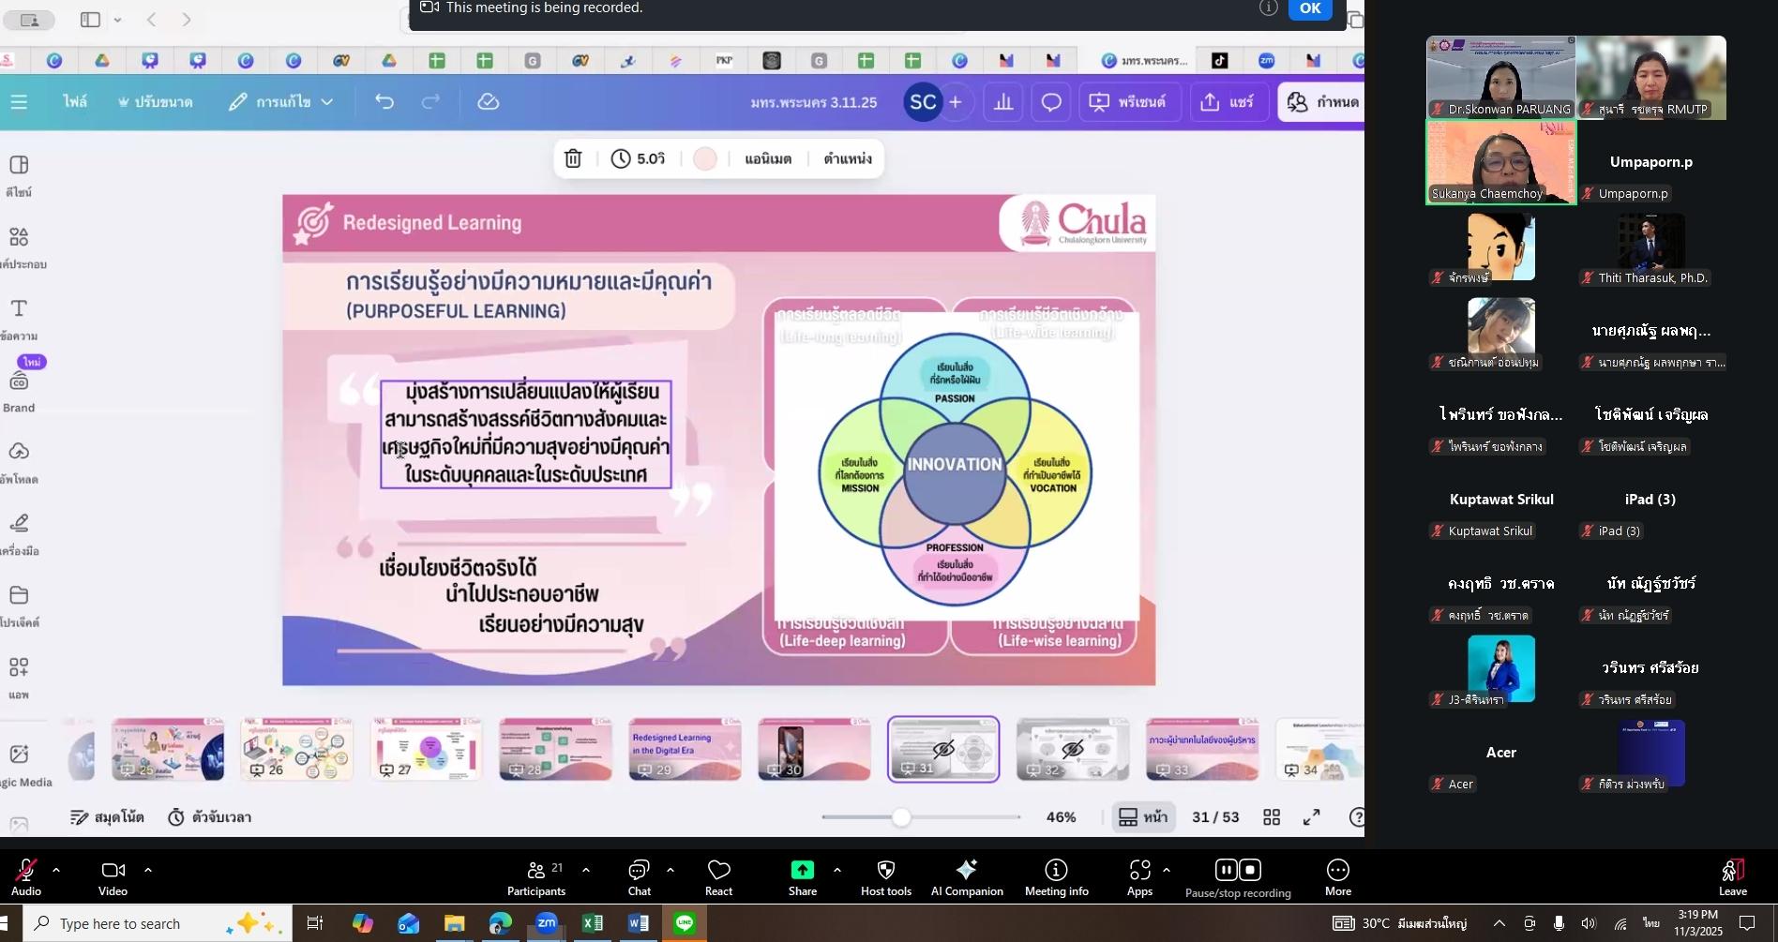Toggle the page thumbnails view button

point(1143,817)
